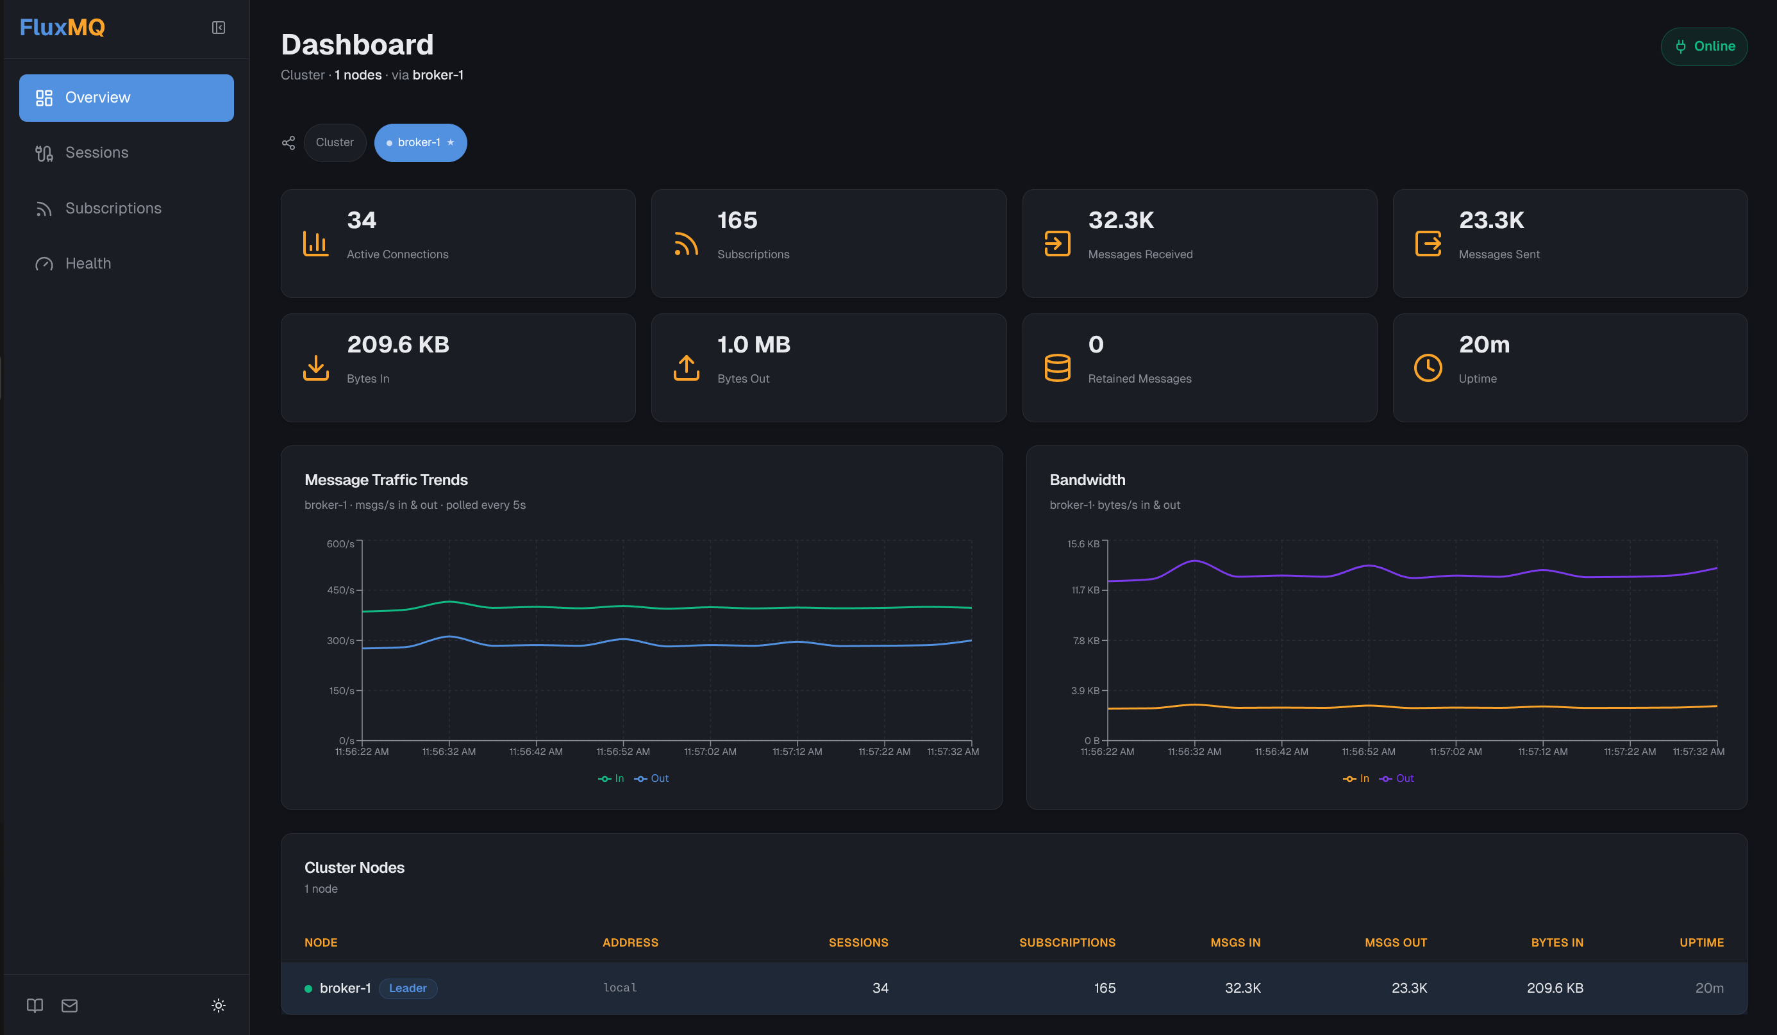Click the Uptime clock icon

(x=1428, y=368)
